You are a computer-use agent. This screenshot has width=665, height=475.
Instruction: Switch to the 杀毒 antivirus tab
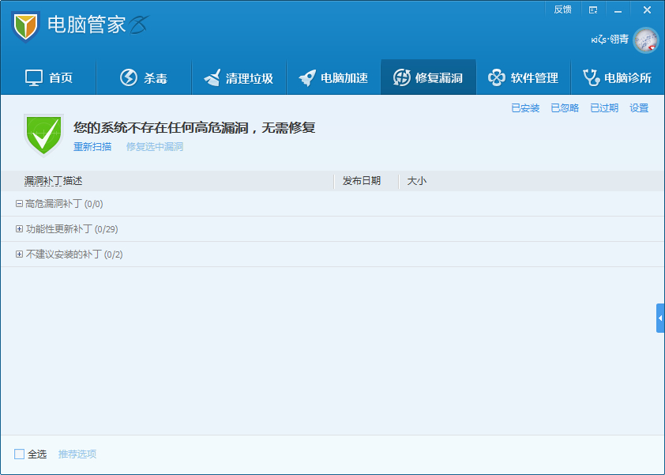coord(144,77)
